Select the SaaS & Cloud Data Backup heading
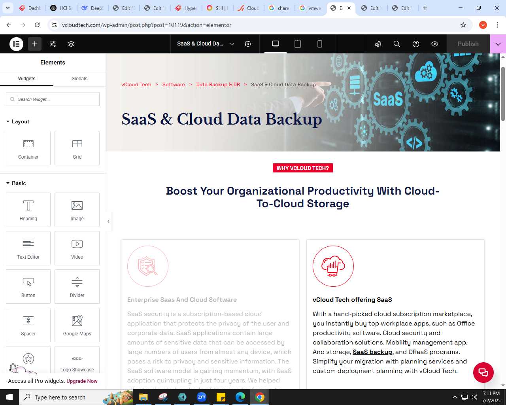The width and height of the screenshot is (506, 405). (x=222, y=119)
